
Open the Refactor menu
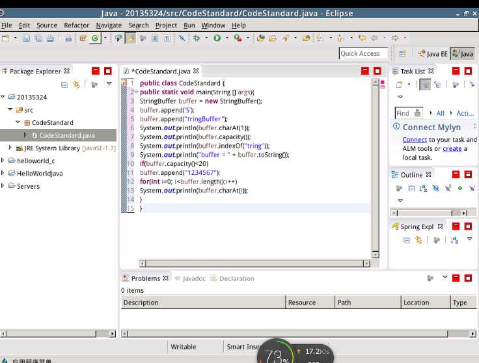coord(76,25)
